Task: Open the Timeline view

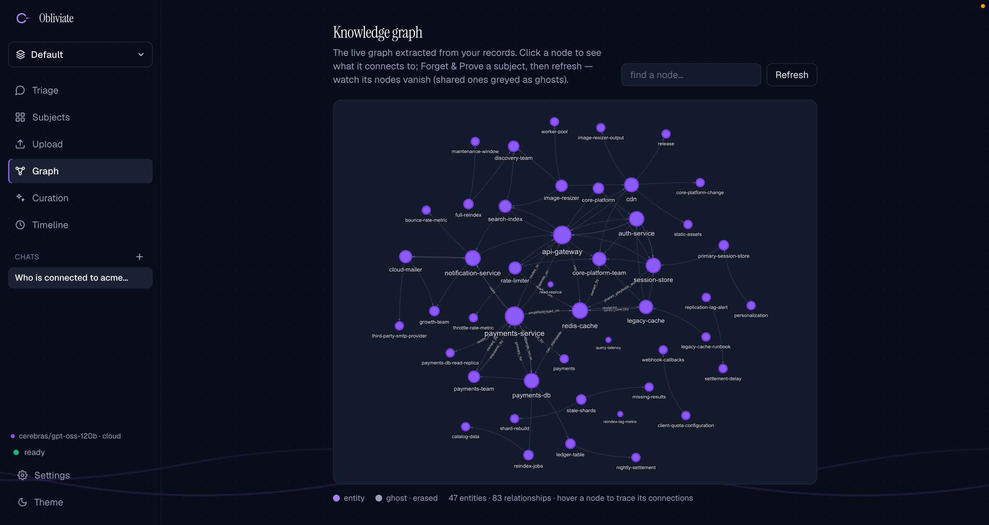Action: [x=80, y=225]
